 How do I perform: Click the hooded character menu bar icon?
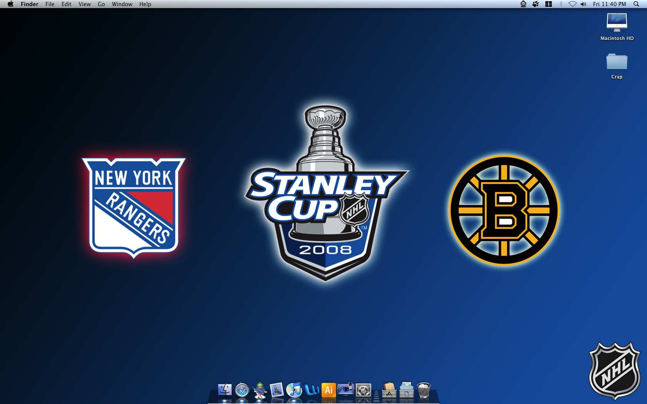[523, 4]
